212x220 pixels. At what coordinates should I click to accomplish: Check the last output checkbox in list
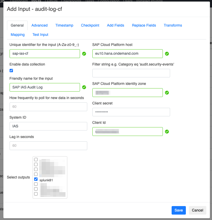(36, 194)
